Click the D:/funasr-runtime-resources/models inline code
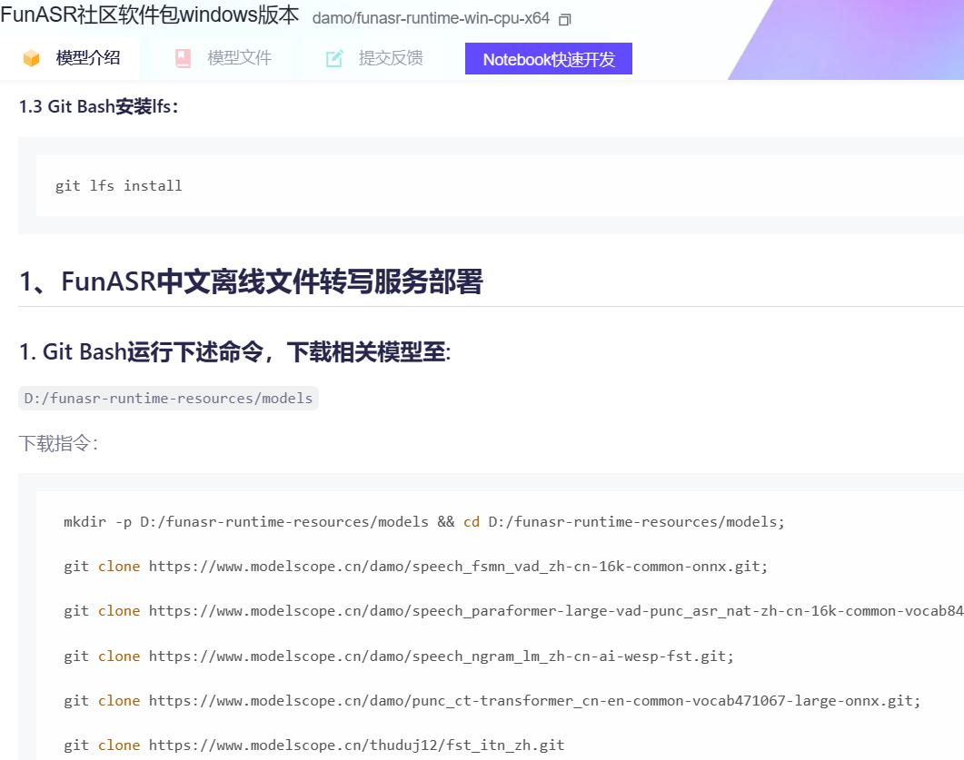This screenshot has height=760, width=964. (x=168, y=398)
